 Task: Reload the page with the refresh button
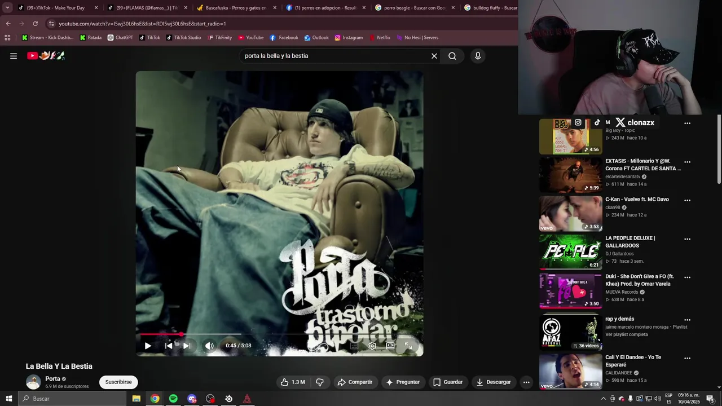35,24
